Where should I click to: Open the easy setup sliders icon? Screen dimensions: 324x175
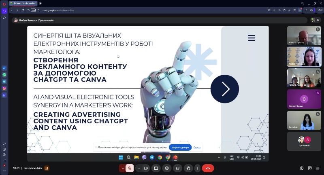pos(294,10)
